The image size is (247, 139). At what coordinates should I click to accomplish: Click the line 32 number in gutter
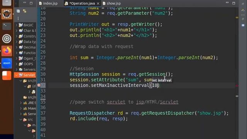click(43, 85)
